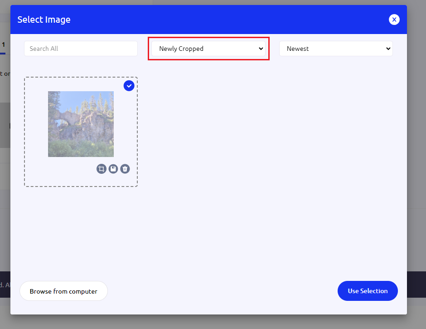Click the blue dialog header bar

227,20
